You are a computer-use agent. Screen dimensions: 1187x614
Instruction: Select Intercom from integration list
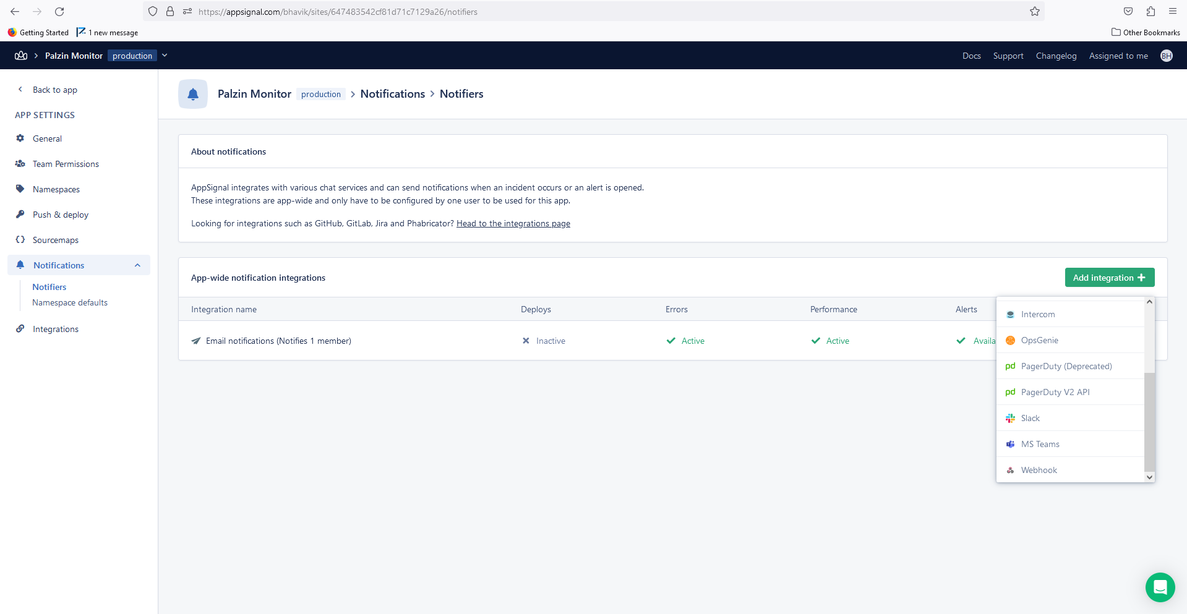[1070, 314]
